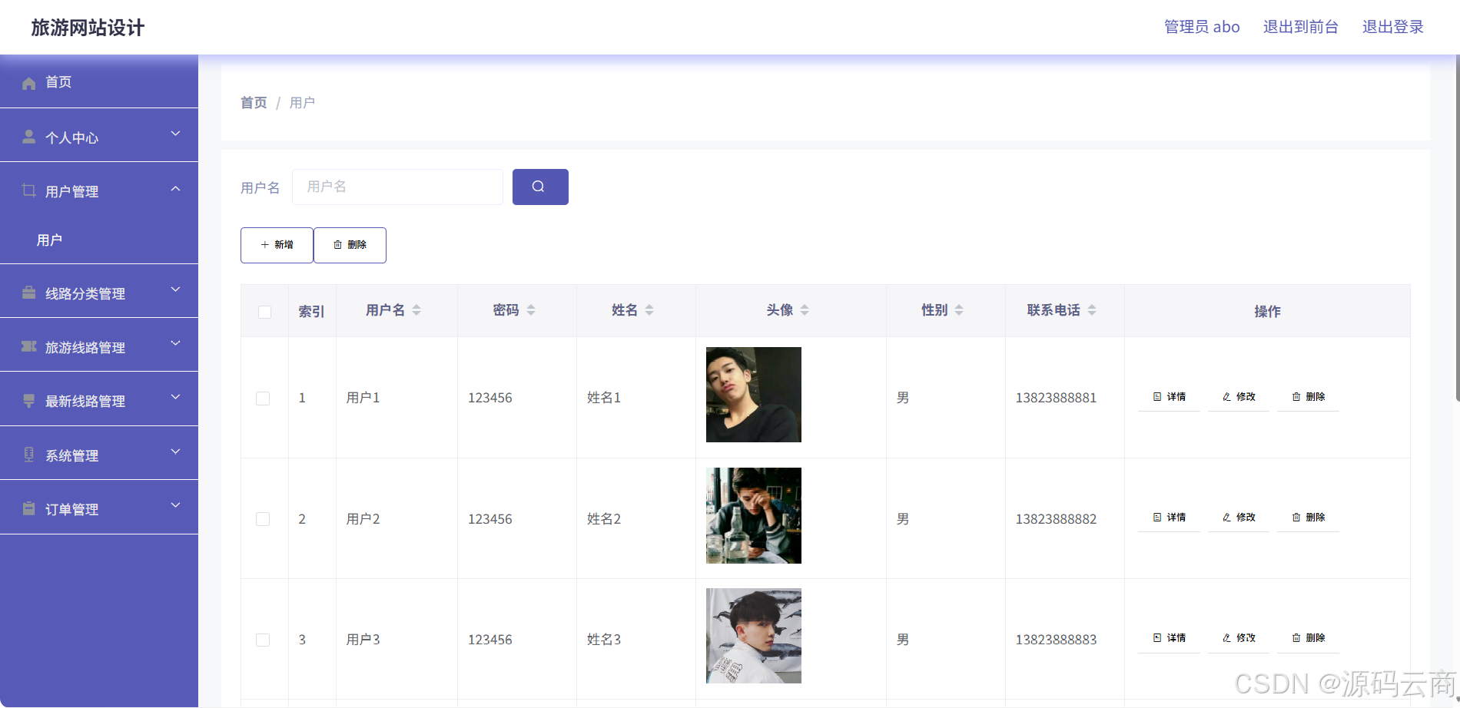Expand the 旅游线路管理 chevron
The height and width of the screenshot is (708, 1460).
click(175, 344)
